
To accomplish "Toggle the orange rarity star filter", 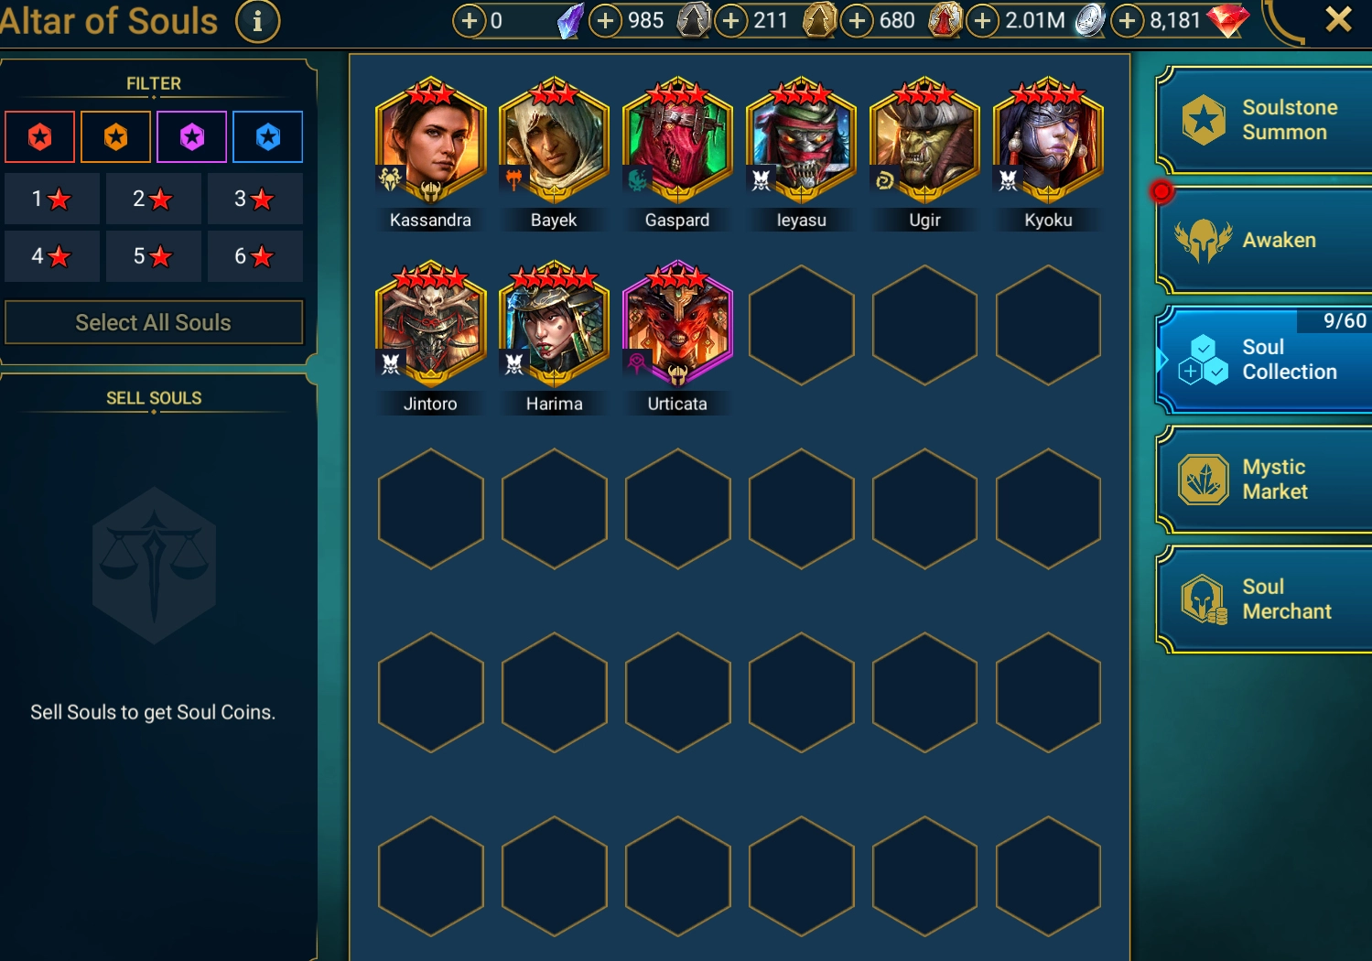I will (115, 137).
